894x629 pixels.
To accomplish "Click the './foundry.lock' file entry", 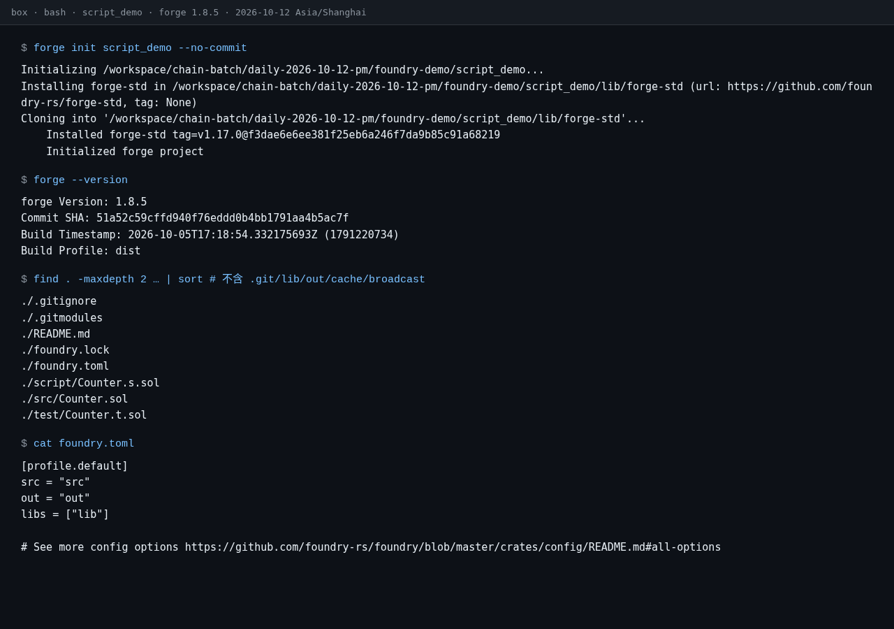I will pos(65,350).
